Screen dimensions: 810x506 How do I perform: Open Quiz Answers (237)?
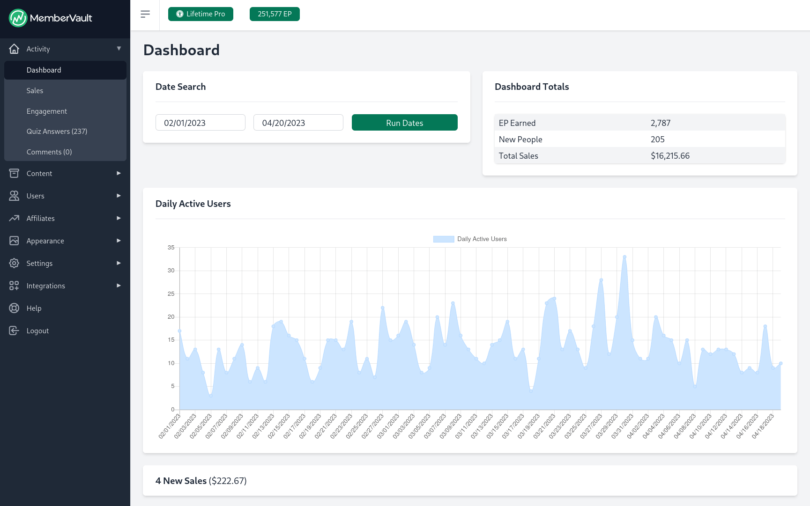[x=65, y=132]
